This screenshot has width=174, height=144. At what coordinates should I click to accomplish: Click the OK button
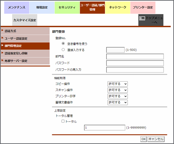point(143,139)
